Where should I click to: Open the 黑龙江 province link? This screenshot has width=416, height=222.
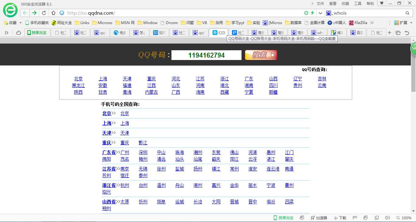click(x=78, y=86)
